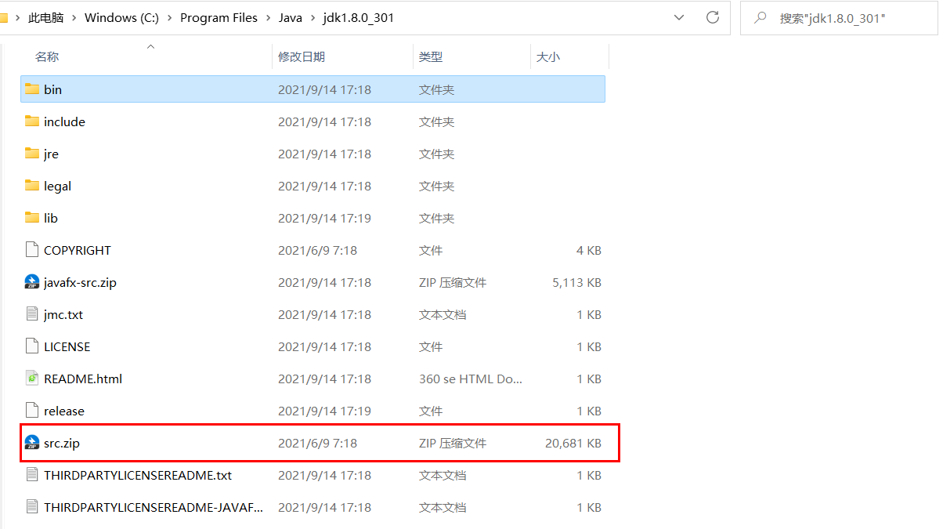Click the COPYRIGHT file icon

pos(31,250)
